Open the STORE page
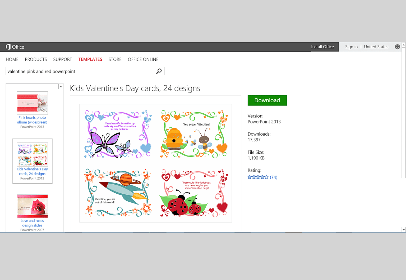This screenshot has width=406, height=280. (x=115, y=59)
